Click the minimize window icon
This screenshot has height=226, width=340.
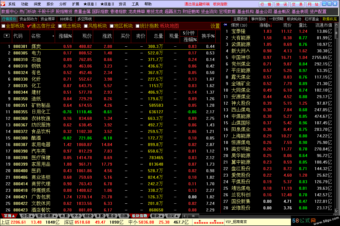pos(324,4)
